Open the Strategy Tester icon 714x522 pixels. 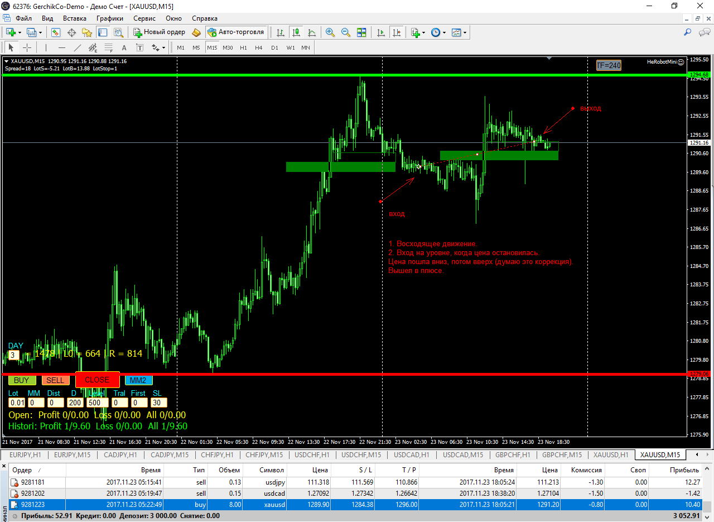tap(118, 32)
